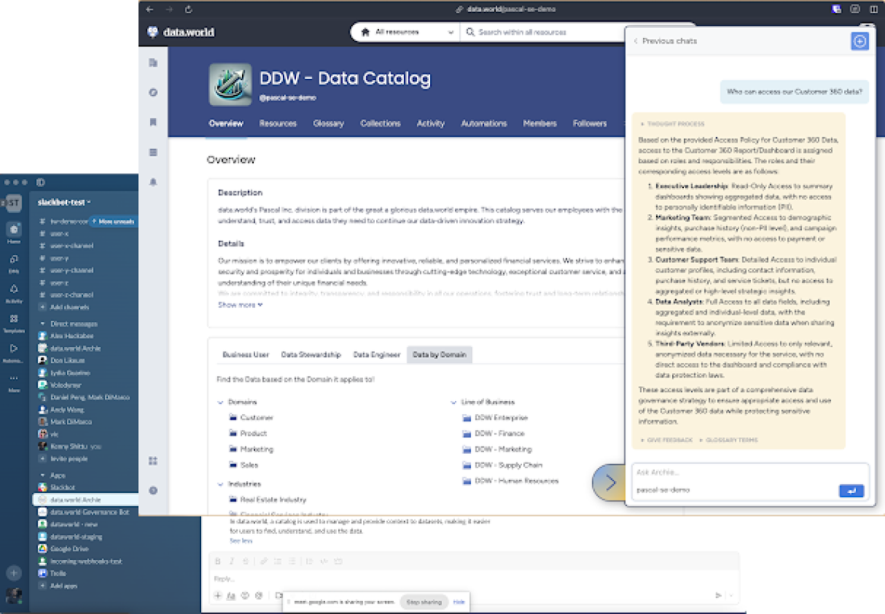
Task: Insert a link in Slack composer
Action: pos(263,561)
